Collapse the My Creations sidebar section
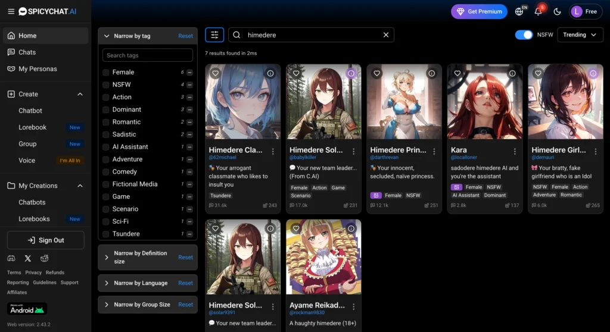The image size is (610, 332). [x=80, y=186]
